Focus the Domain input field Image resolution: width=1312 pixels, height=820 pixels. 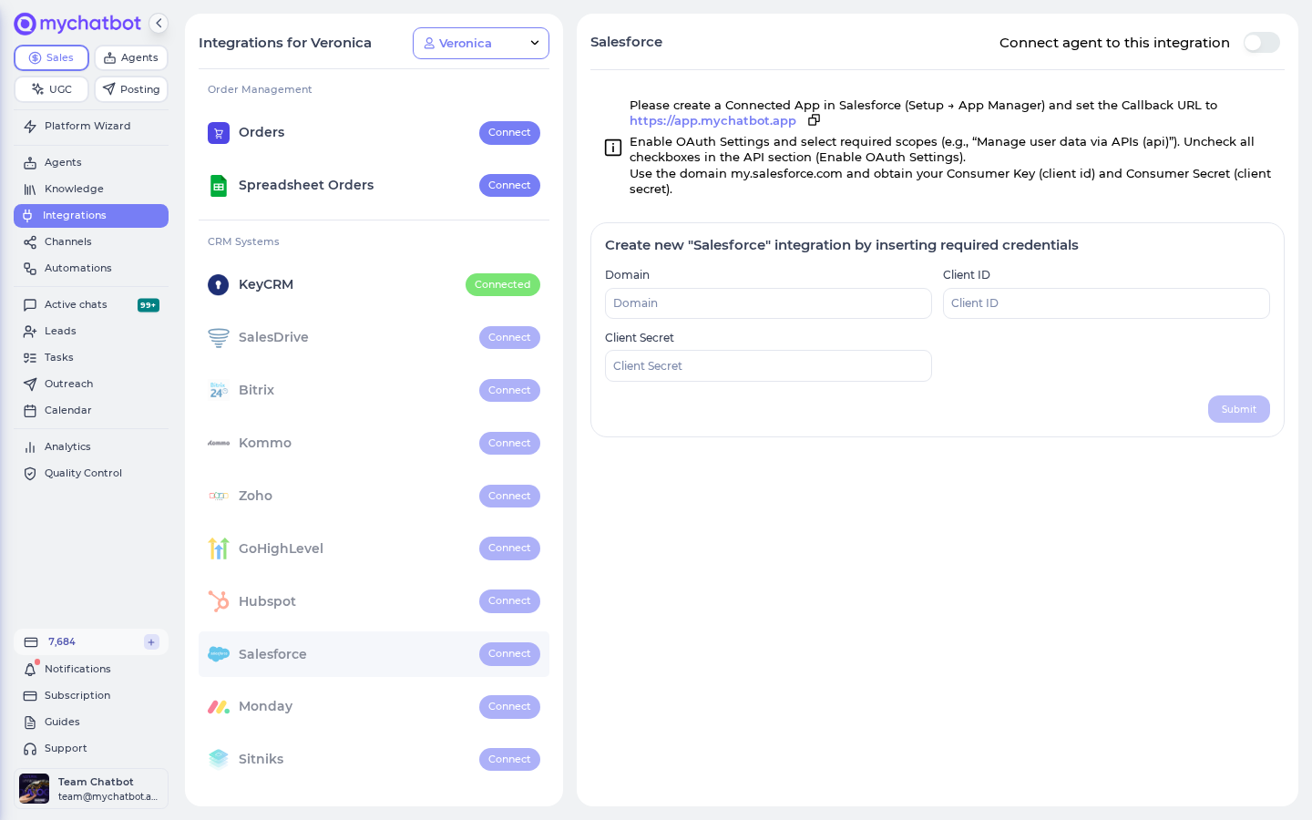click(768, 303)
